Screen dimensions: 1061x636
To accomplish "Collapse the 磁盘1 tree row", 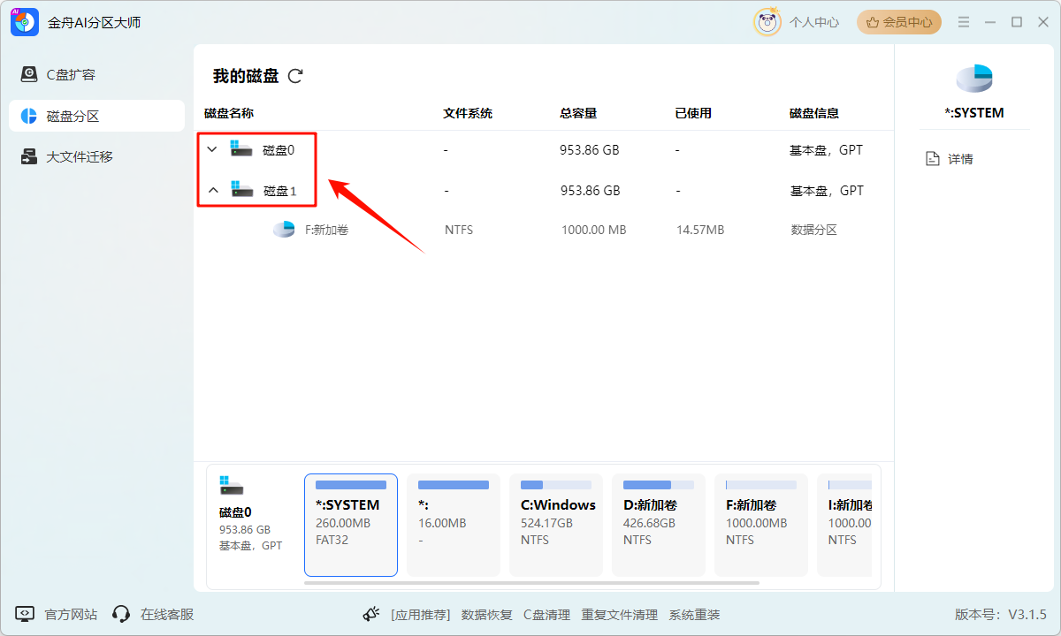I will pos(212,190).
